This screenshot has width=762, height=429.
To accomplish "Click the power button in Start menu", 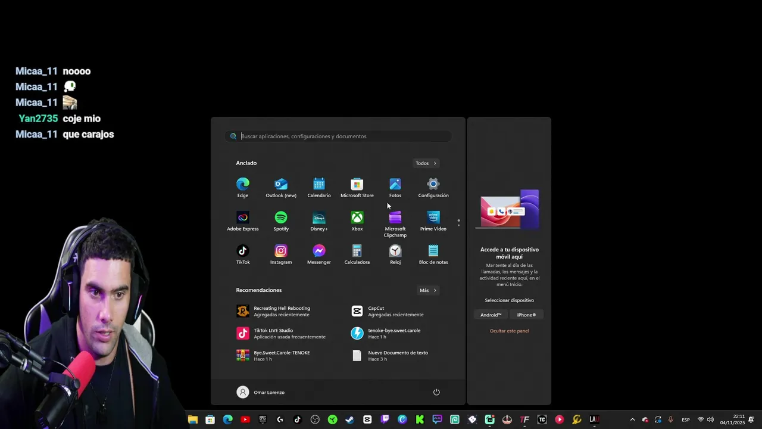I will click(x=436, y=392).
